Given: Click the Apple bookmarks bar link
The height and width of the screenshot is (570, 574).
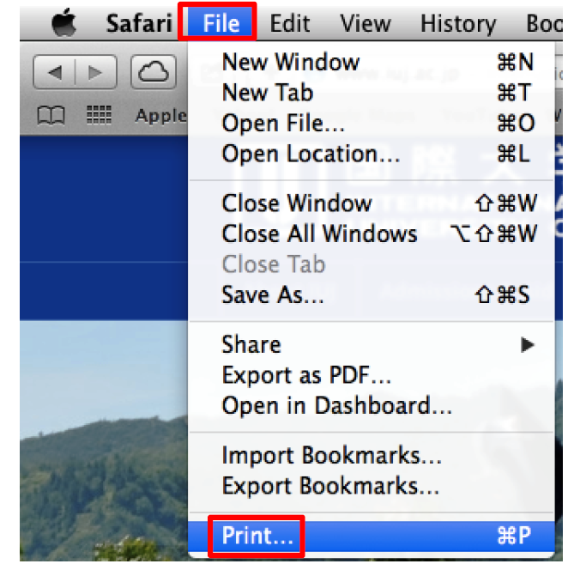Looking at the screenshot, I should coord(161,116).
